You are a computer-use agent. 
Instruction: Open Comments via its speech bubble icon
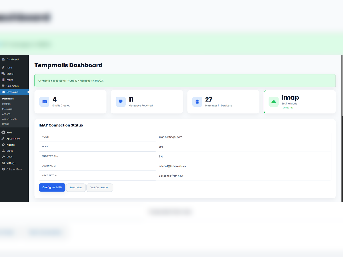point(4,86)
